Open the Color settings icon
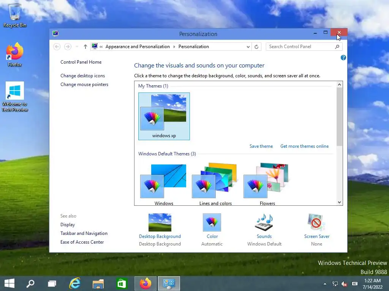Screen dimensions: 389x291 click(x=212, y=222)
